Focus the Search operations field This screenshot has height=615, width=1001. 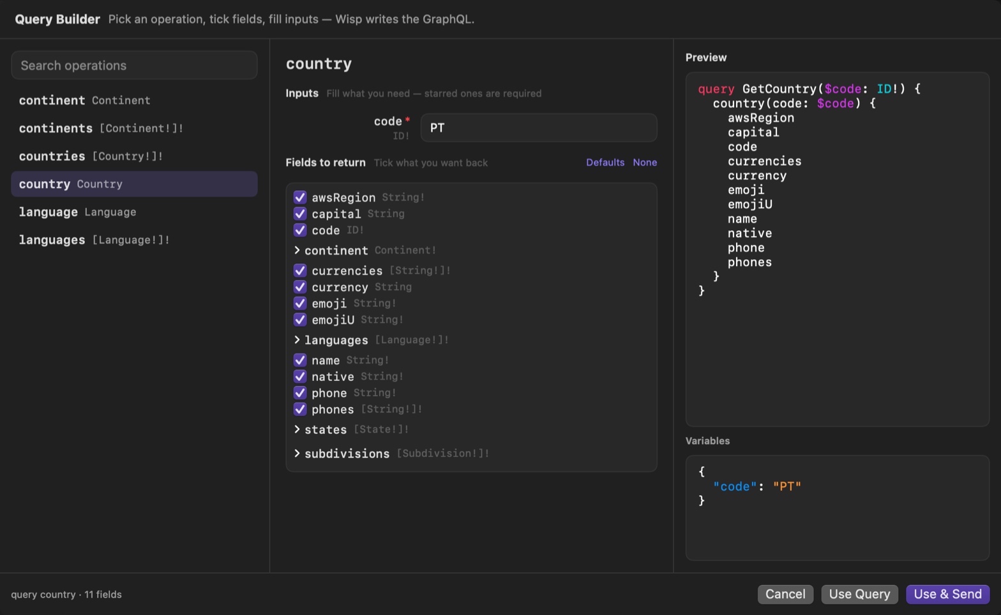(x=134, y=65)
